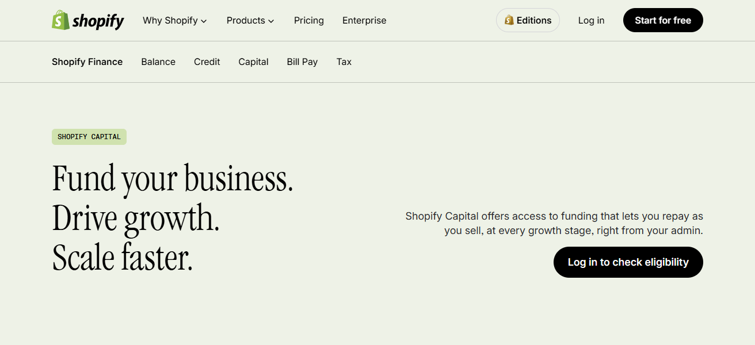Open the Capital section
This screenshot has height=345, width=755.
[x=253, y=62]
